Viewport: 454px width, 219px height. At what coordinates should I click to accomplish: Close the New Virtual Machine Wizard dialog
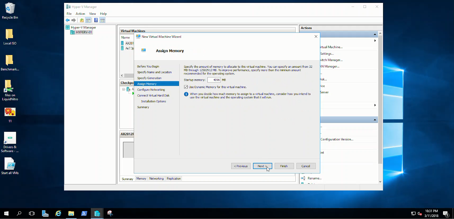click(x=316, y=37)
